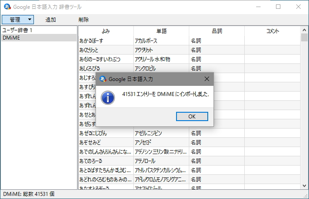Select the アクタリット word cell
This screenshot has height=199, width=309.
point(162,50)
